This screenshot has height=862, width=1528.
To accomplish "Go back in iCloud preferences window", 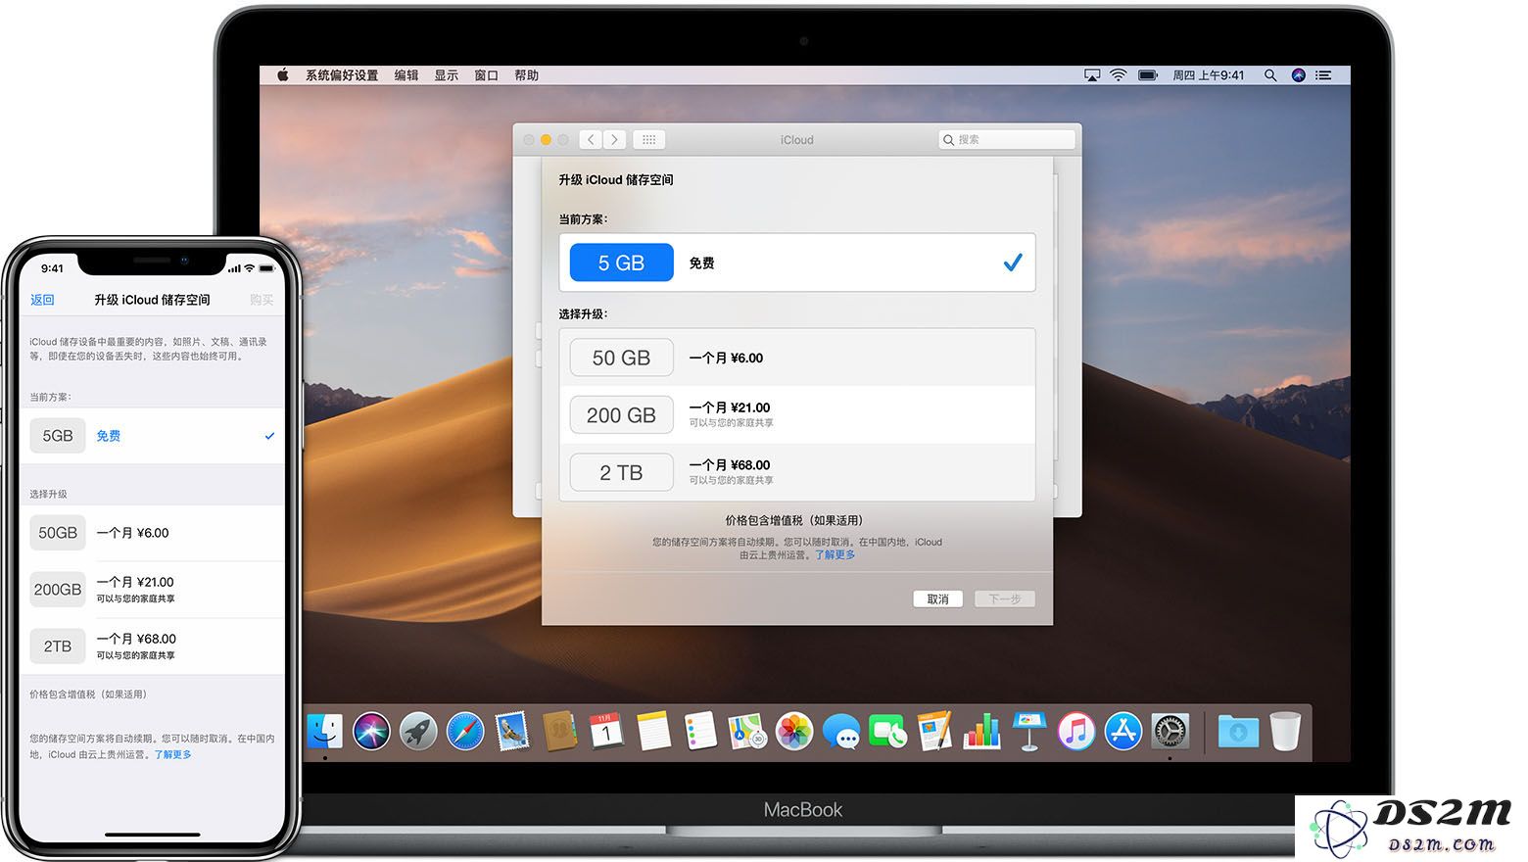I will pyautogui.click(x=591, y=140).
